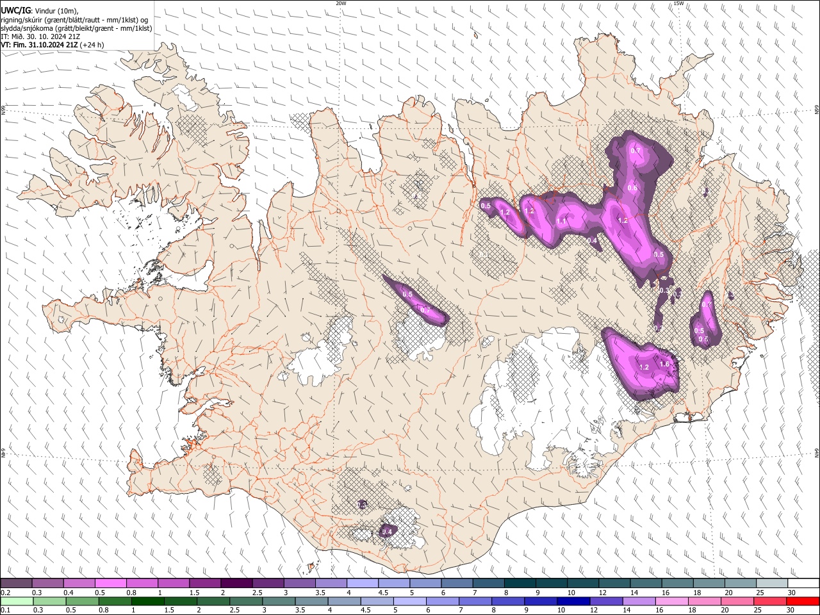Viewport: 820px width, 615px height.
Task: Click the 'rigning/skúrir (grænt/blátt/rautt' legend description line
Action: pyautogui.click(x=74, y=19)
